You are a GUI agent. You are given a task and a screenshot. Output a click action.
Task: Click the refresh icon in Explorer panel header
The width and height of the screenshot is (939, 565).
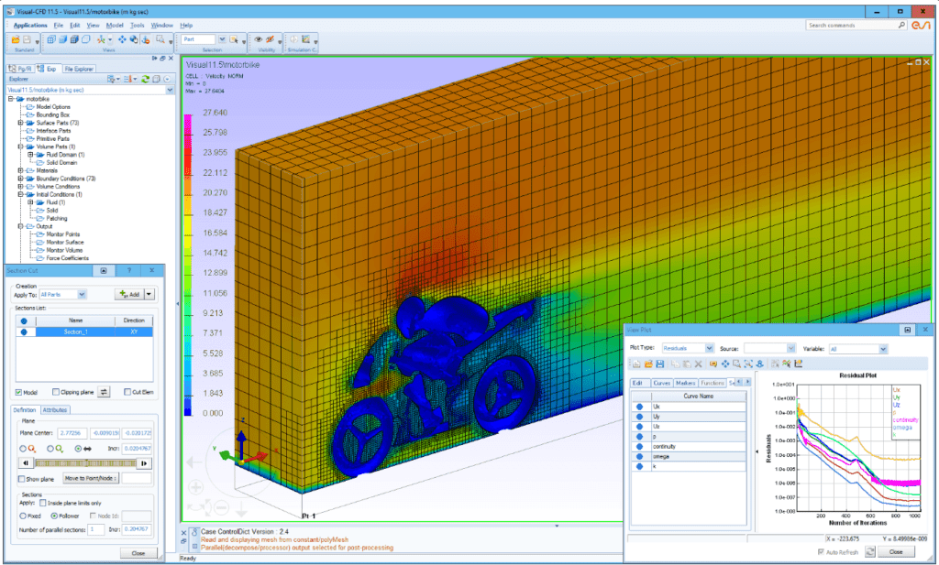tap(146, 79)
